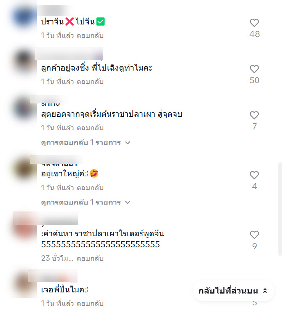Open the avatar of ลูกค้าอยู่ฉงชิ่ง commenter
The width and height of the screenshot is (282, 313).
(x=24, y=61)
